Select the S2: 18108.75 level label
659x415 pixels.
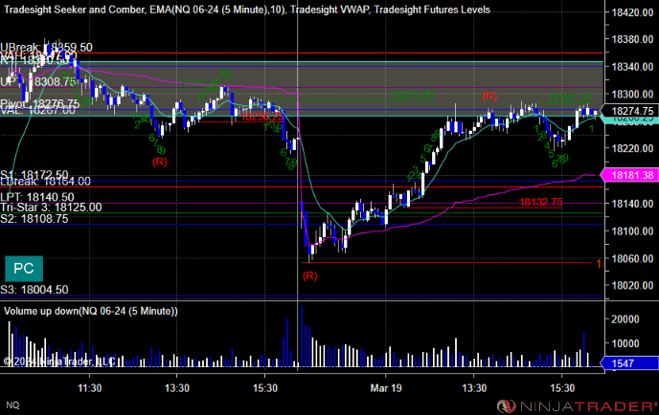click(34, 218)
